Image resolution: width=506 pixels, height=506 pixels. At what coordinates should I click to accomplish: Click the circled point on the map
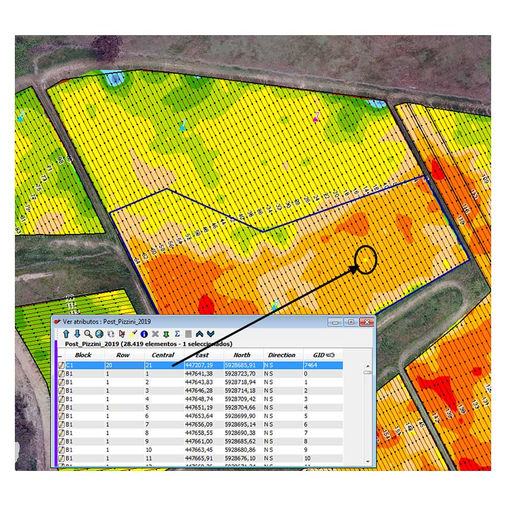click(366, 260)
